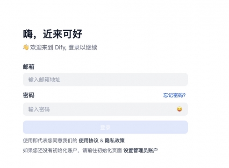Click the 嗨，近来可好 heading
This screenshot has width=229, height=168.
tap(53, 34)
